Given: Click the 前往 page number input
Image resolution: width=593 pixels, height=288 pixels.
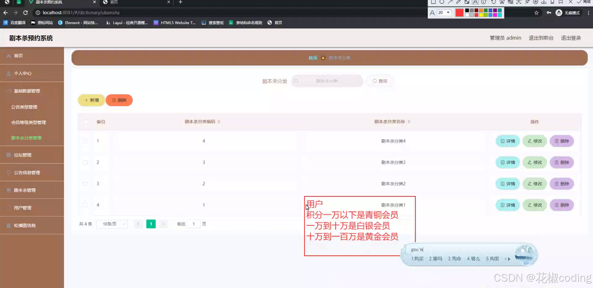Looking at the screenshot, I should pos(194,224).
